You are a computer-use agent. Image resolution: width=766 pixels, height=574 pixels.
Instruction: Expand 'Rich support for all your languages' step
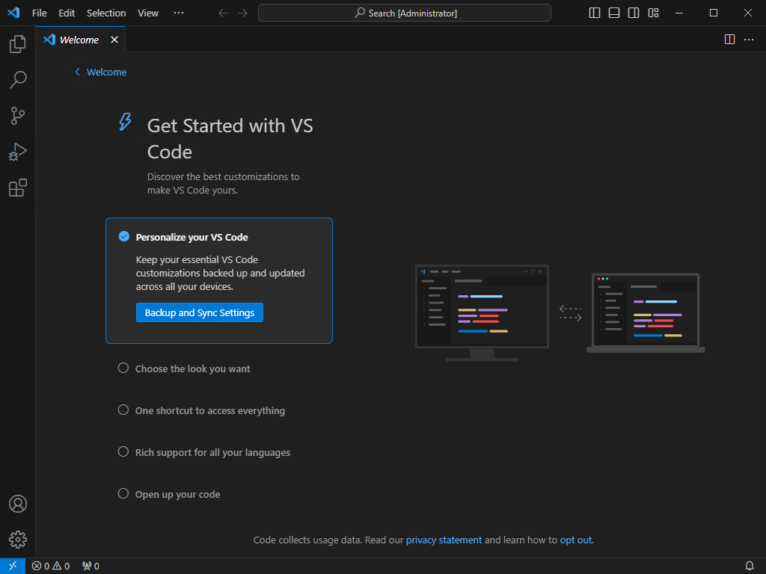(x=212, y=453)
